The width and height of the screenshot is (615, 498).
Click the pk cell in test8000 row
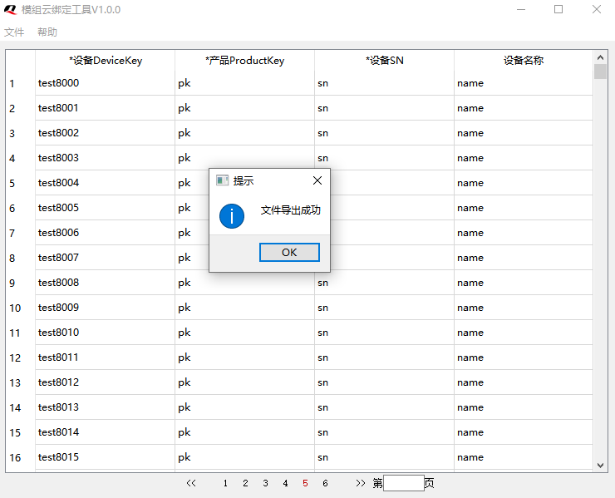click(244, 83)
